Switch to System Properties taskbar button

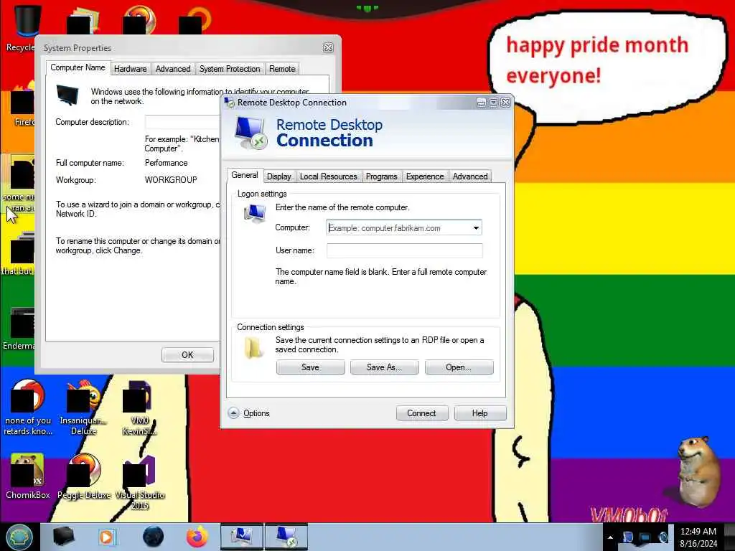point(241,537)
